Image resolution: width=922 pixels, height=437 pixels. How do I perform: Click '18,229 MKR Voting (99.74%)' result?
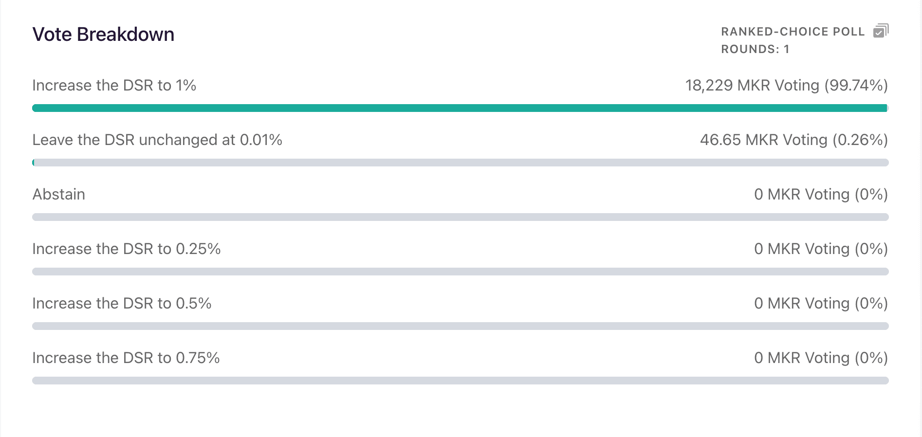point(787,85)
